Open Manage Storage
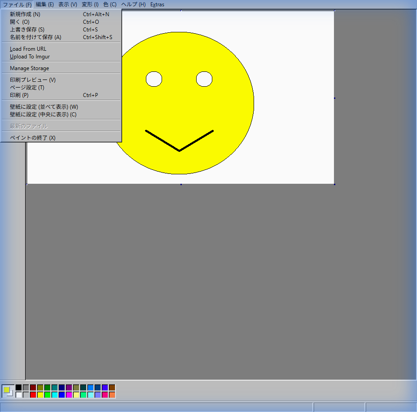The width and height of the screenshot is (417, 412). point(29,68)
